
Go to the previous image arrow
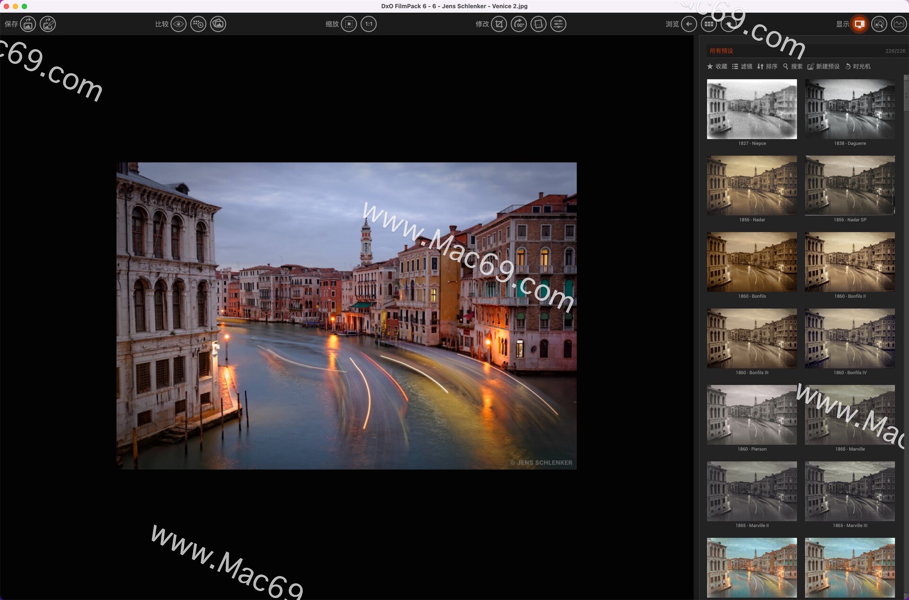(x=689, y=24)
